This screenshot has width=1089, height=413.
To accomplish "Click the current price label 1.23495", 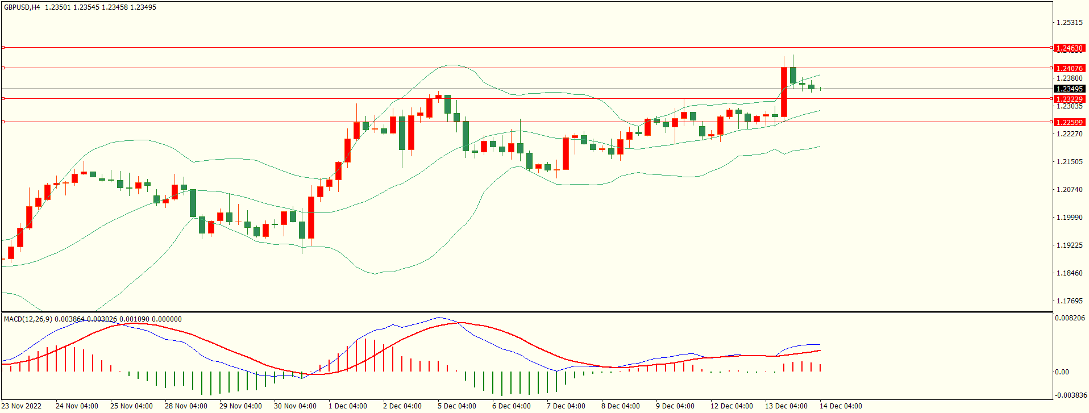I will click(x=1069, y=89).
